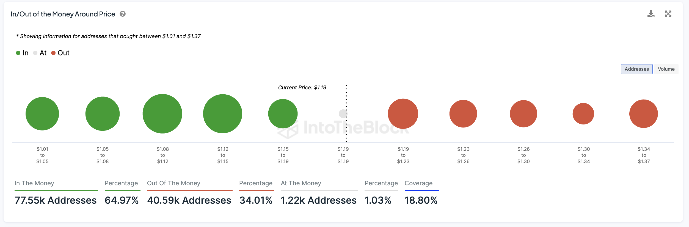Viewport: 689px width, 227px height.
Task: Select the red $1.23 to $1.26 bubble
Action: click(x=463, y=113)
